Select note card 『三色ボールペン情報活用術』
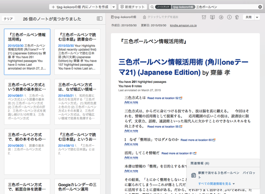The height and width of the screenshot is (194, 265). click(x=27, y=52)
